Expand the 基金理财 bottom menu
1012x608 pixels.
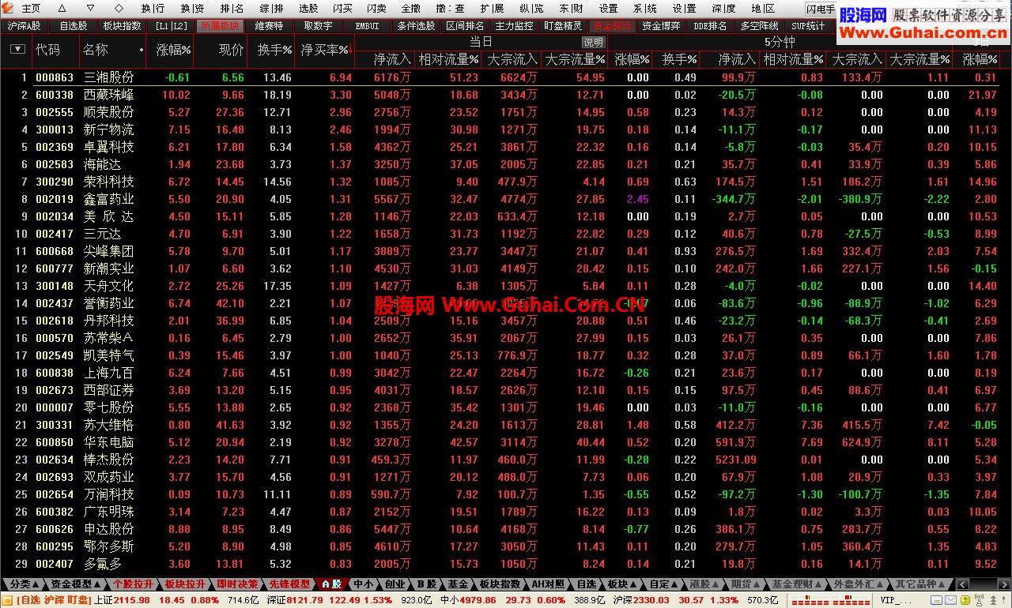797,584
